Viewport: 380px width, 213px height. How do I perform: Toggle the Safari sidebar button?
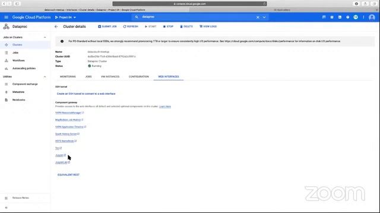17,4
